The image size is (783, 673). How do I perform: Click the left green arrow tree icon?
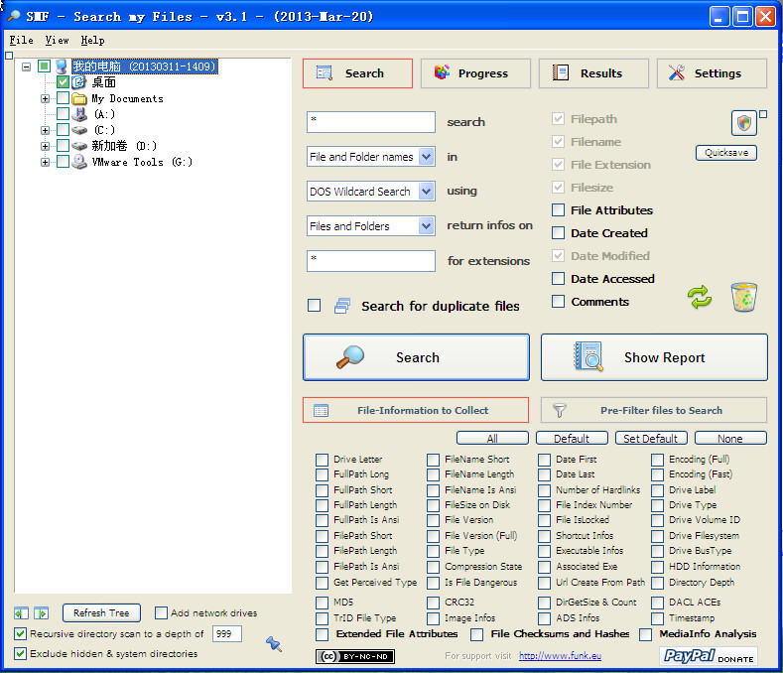(22, 613)
